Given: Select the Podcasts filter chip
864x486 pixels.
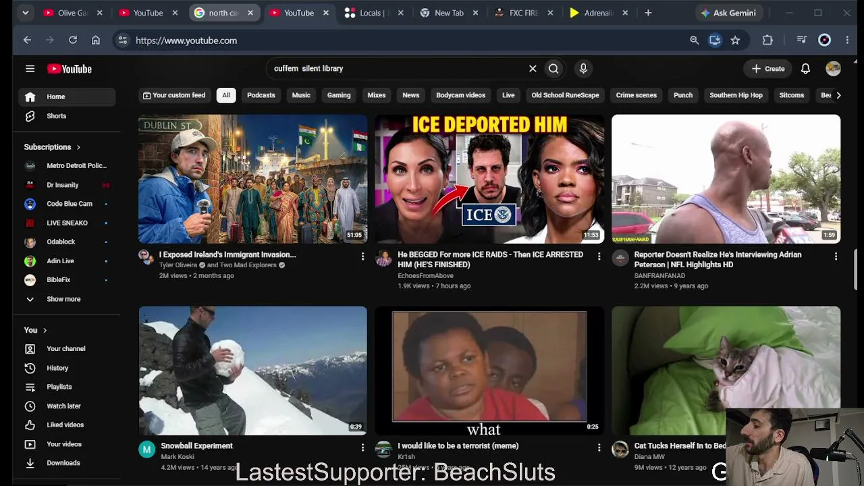Looking at the screenshot, I should 261,95.
